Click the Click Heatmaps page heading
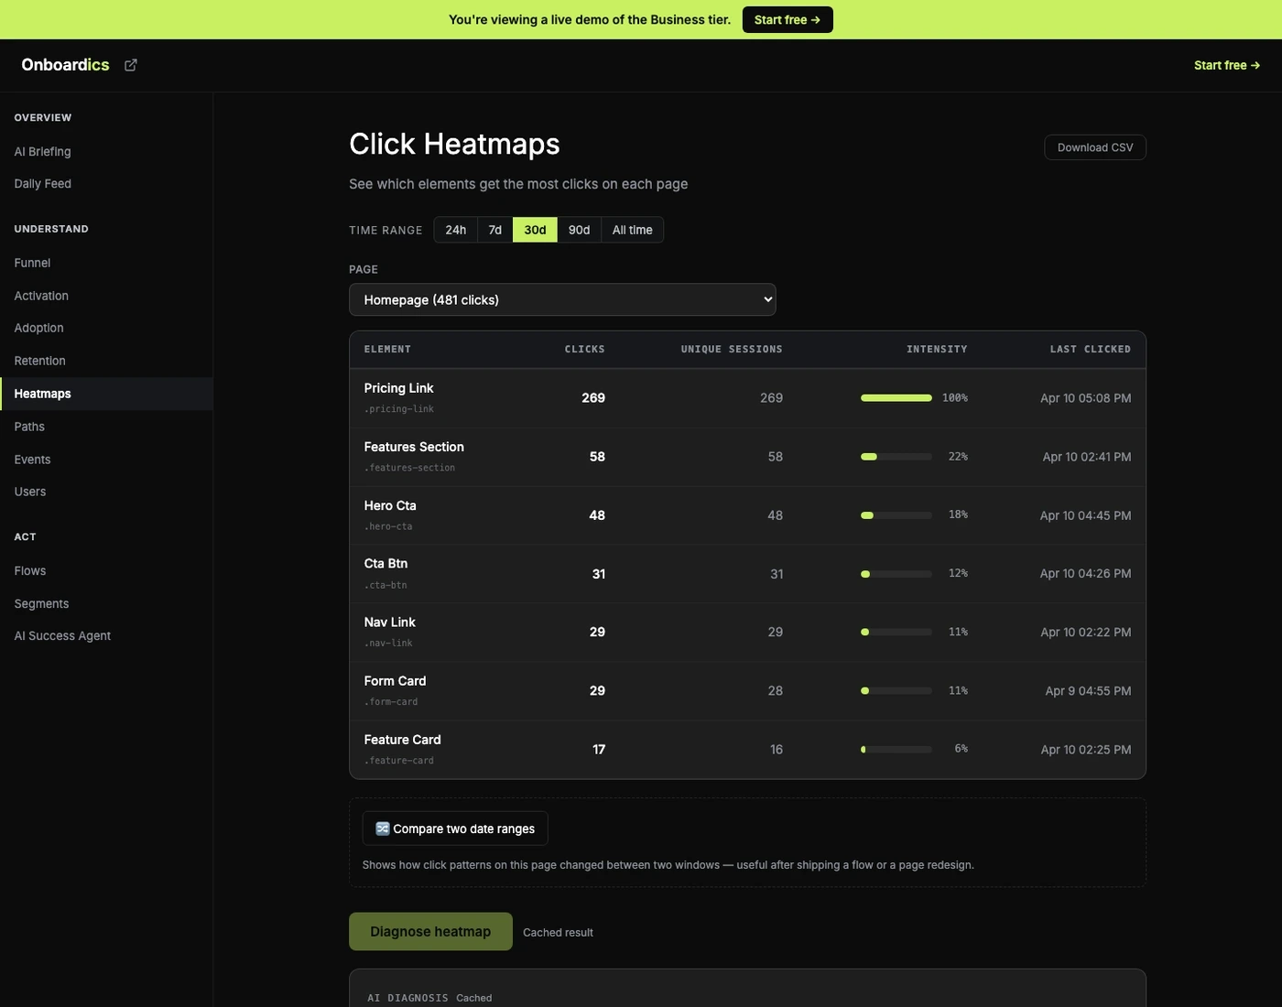 (x=454, y=144)
